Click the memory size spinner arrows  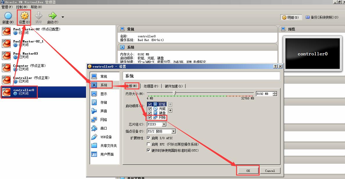point(275,94)
